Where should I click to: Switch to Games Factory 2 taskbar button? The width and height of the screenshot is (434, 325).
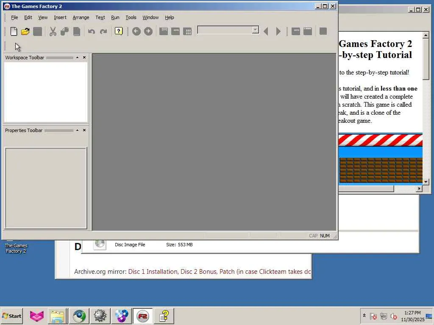[142, 316]
